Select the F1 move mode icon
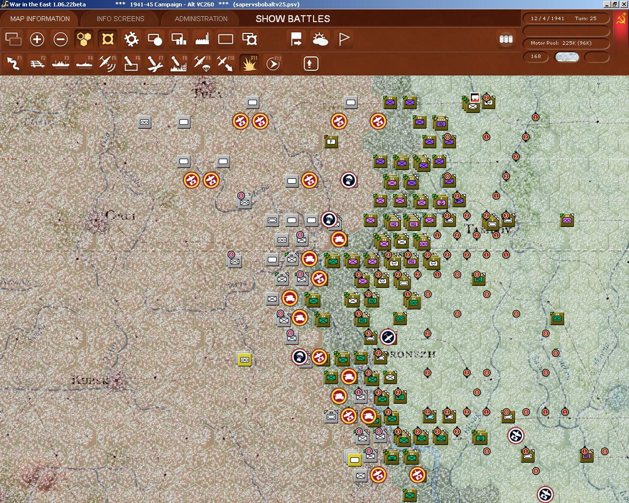629x503 pixels. (13, 63)
